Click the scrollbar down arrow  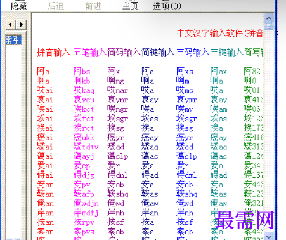(x=269, y=236)
